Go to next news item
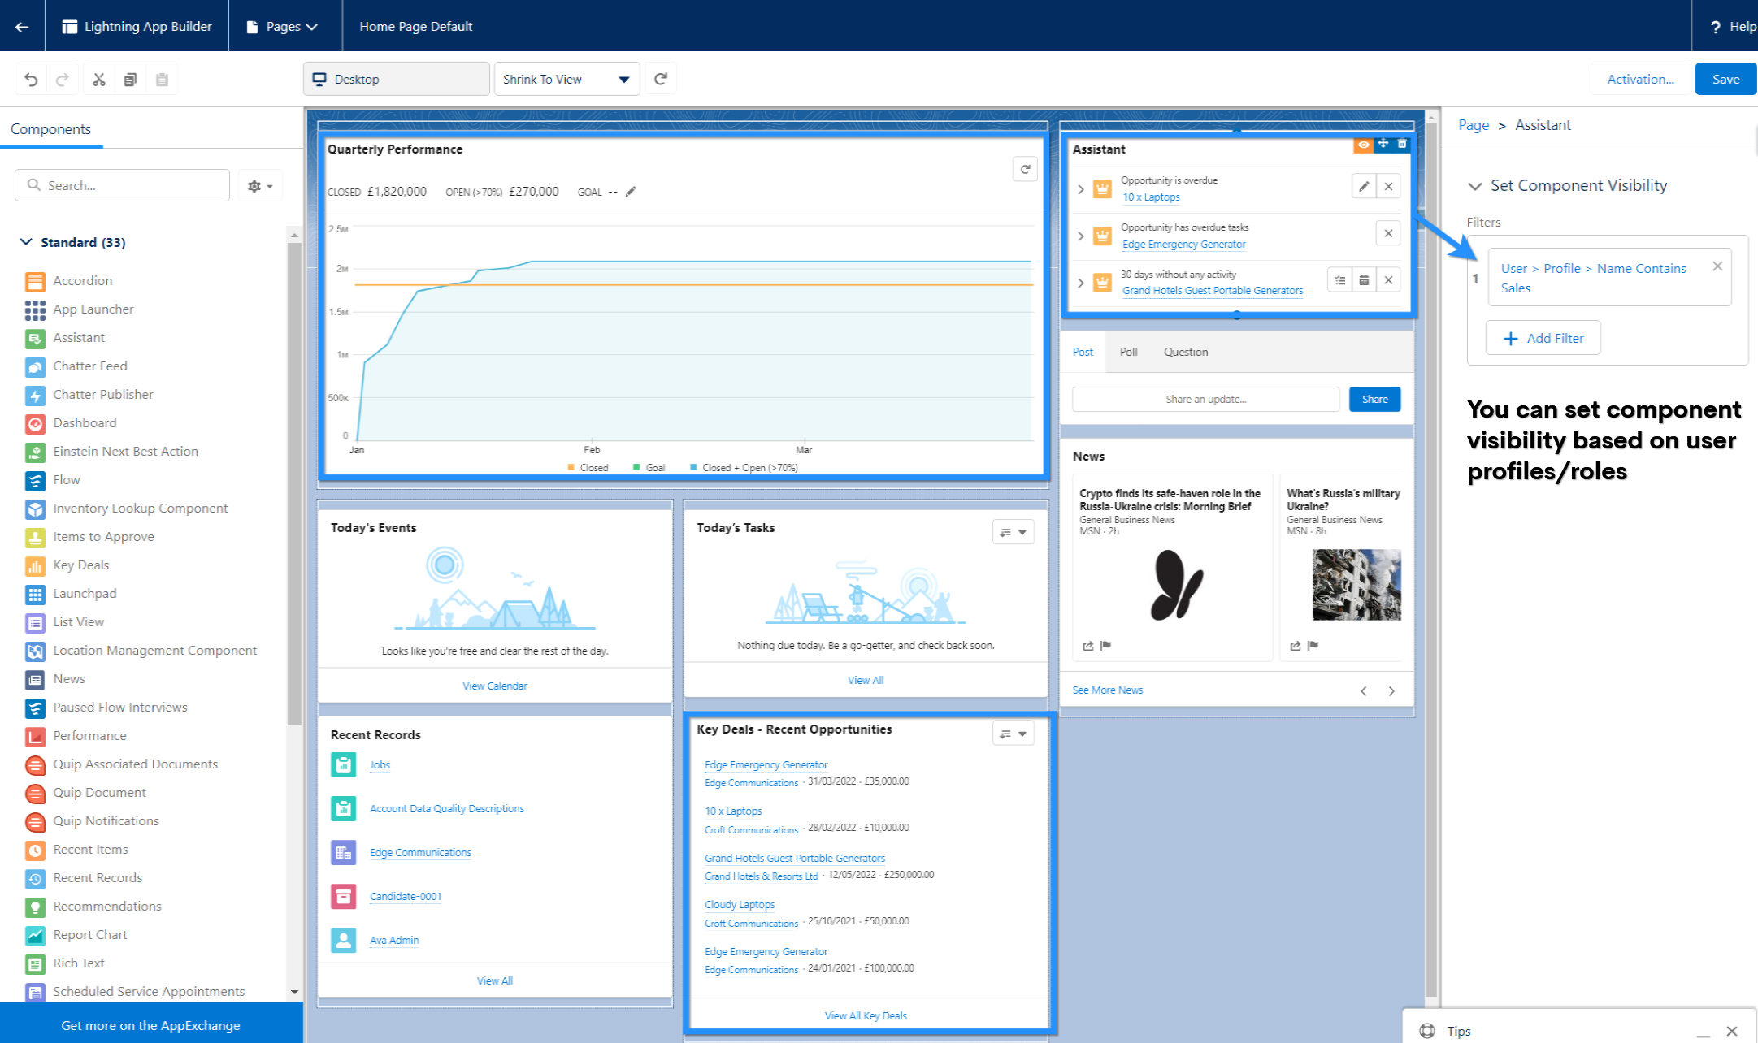This screenshot has width=1758, height=1043. [1391, 691]
